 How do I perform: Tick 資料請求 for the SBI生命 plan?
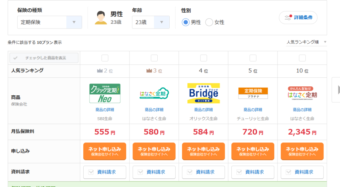point(105,172)
